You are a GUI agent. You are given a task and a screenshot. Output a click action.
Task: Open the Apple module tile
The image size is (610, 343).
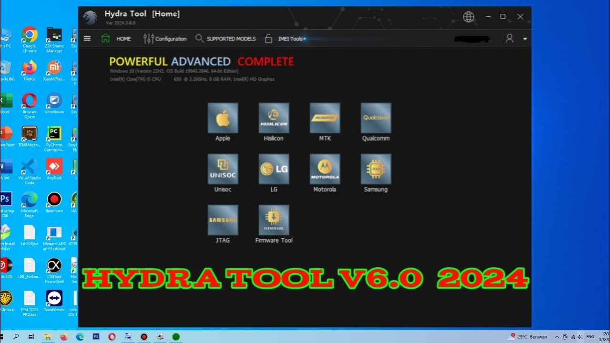point(223,118)
